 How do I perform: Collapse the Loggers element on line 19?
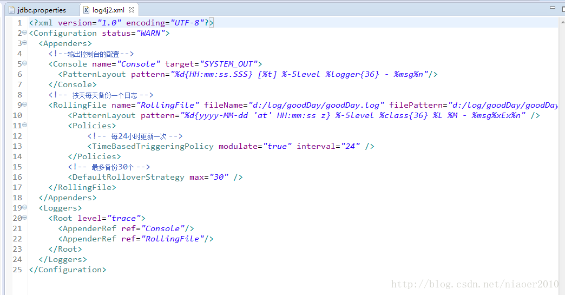coord(24,207)
